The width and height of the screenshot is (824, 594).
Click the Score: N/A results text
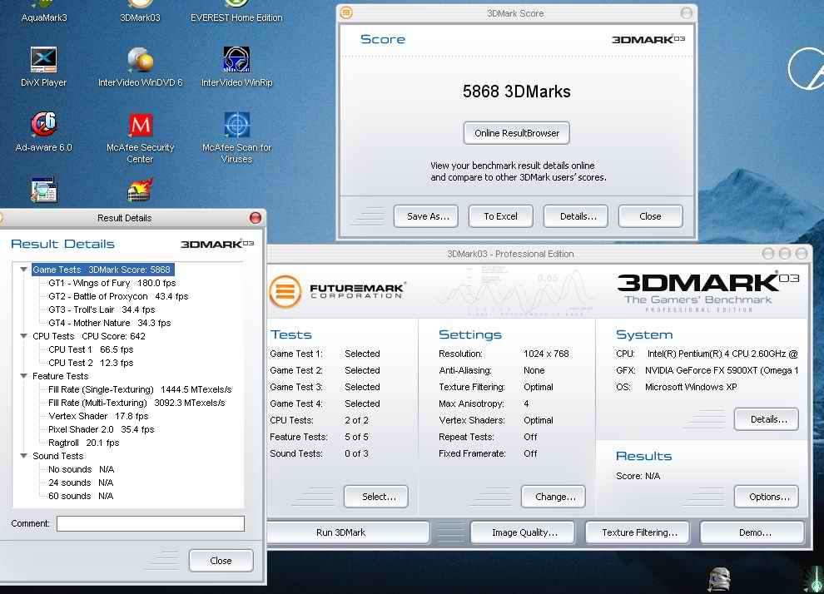coord(638,476)
